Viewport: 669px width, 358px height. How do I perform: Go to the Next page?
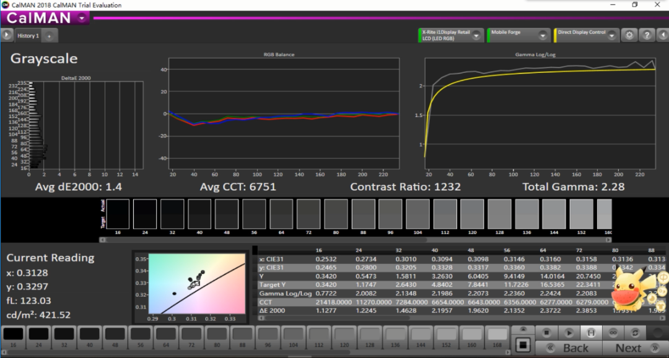636,347
